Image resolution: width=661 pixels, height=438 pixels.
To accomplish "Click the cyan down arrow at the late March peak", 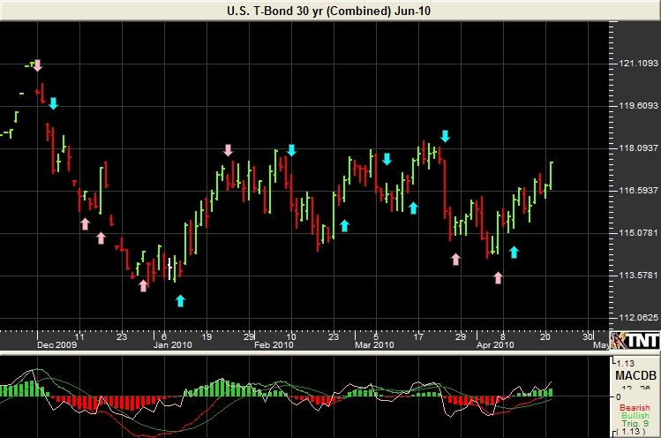I will pos(446,136).
